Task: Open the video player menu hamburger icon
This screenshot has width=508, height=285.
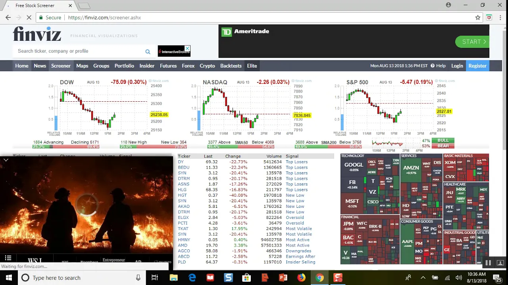Action: [8, 258]
